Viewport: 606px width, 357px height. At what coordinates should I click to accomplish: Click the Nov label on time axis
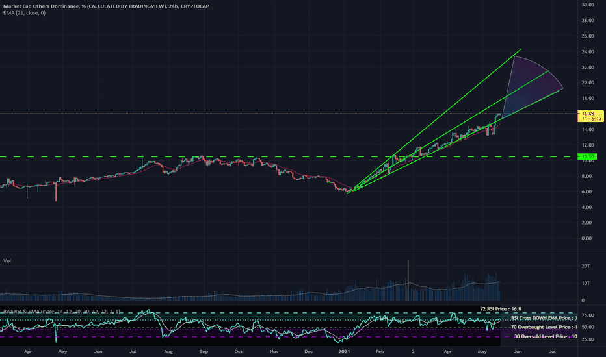point(274,352)
